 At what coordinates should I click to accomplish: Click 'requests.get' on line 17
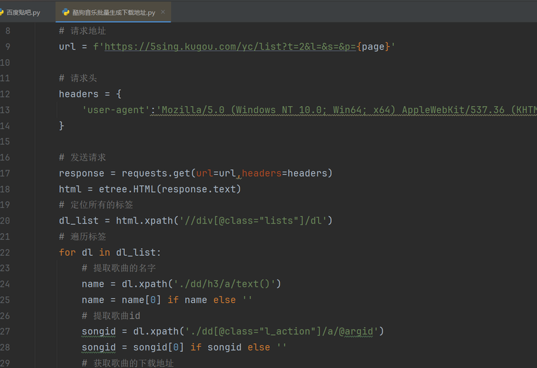156,173
